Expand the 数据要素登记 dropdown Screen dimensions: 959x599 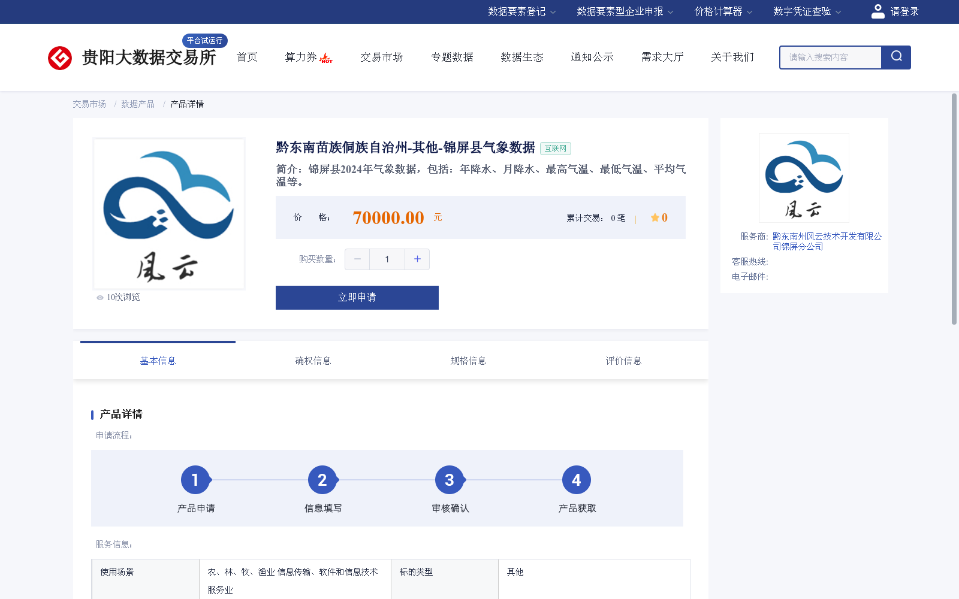pos(521,11)
